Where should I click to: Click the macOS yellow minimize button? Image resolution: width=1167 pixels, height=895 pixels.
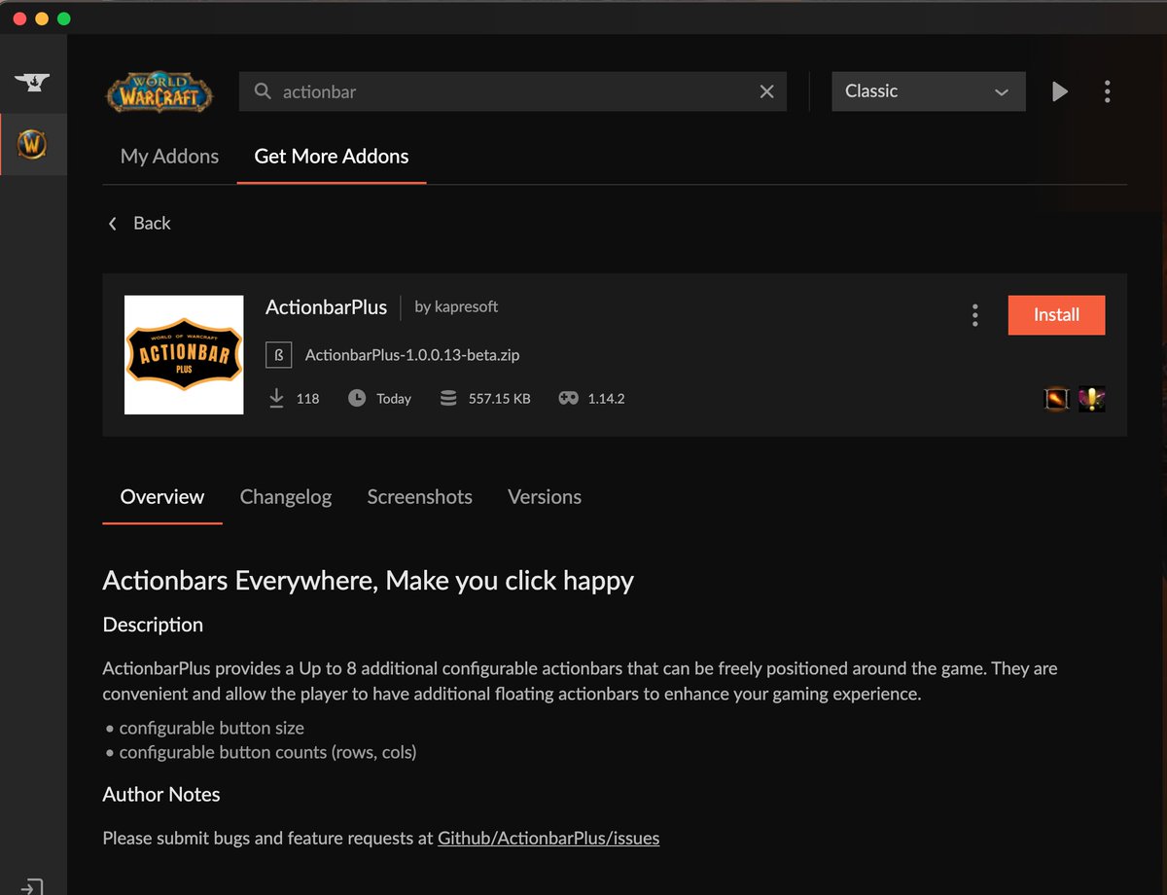pos(42,18)
